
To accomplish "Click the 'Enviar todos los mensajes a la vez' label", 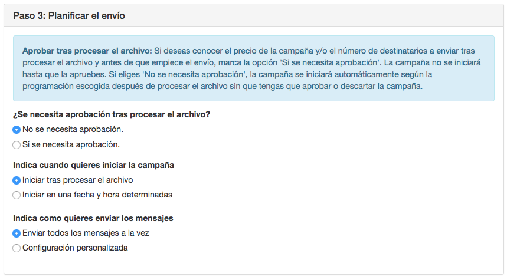I will click(86, 233).
